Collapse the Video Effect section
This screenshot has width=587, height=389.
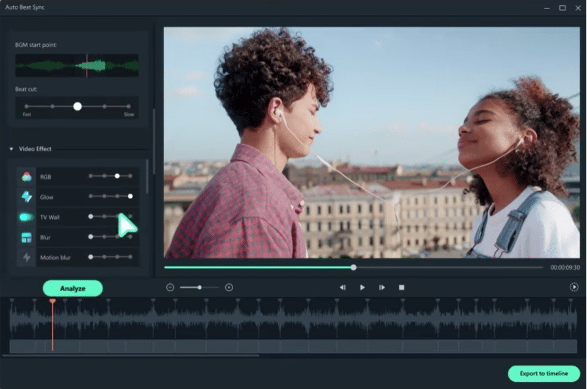11,148
